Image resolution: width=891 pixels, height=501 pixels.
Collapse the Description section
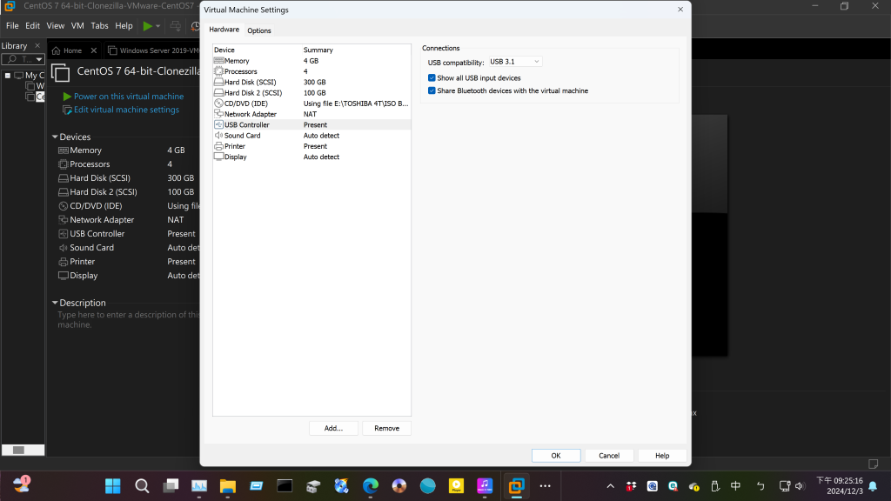pos(55,303)
